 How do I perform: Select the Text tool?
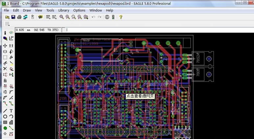(11, 111)
